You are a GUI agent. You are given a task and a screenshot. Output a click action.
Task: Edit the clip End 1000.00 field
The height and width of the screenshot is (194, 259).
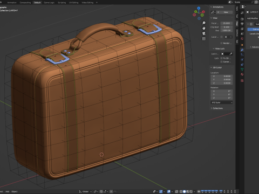227,30
